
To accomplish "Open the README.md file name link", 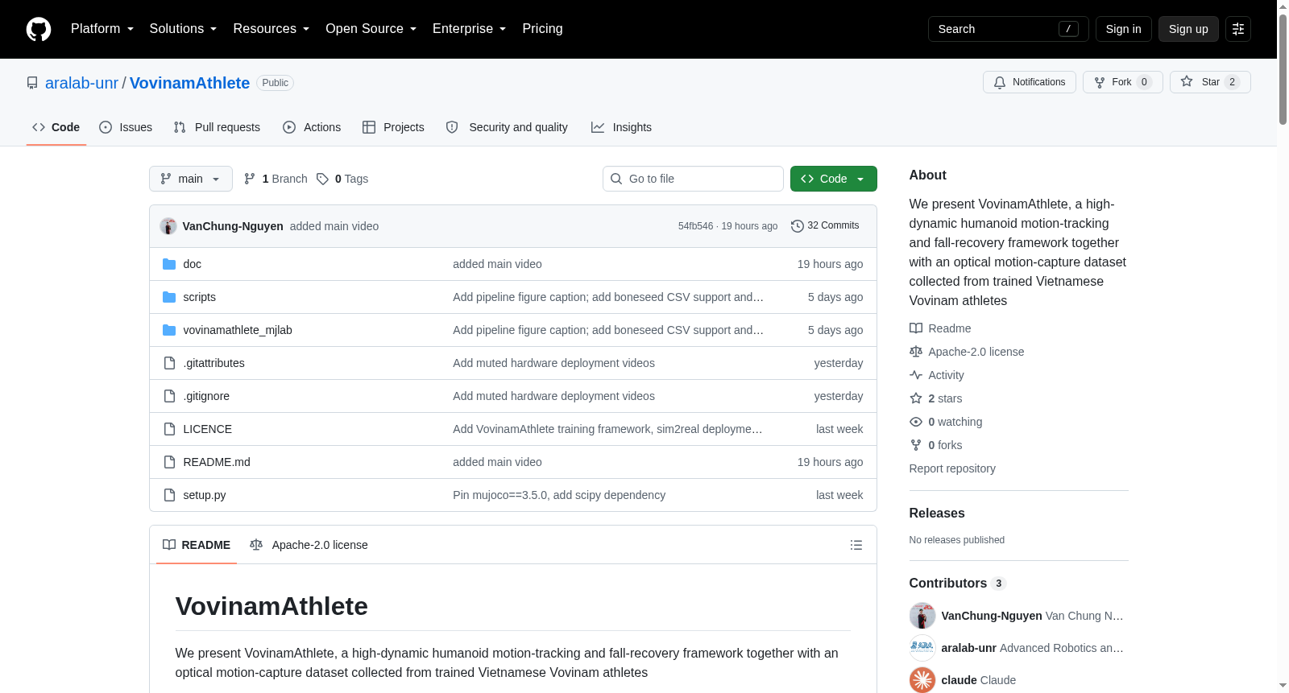I will point(217,462).
